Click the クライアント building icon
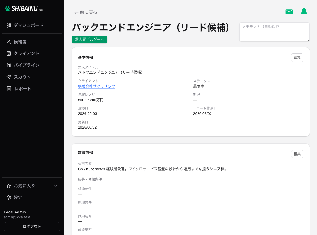Image resolution: width=317 pixels, height=235 pixels. point(8,53)
